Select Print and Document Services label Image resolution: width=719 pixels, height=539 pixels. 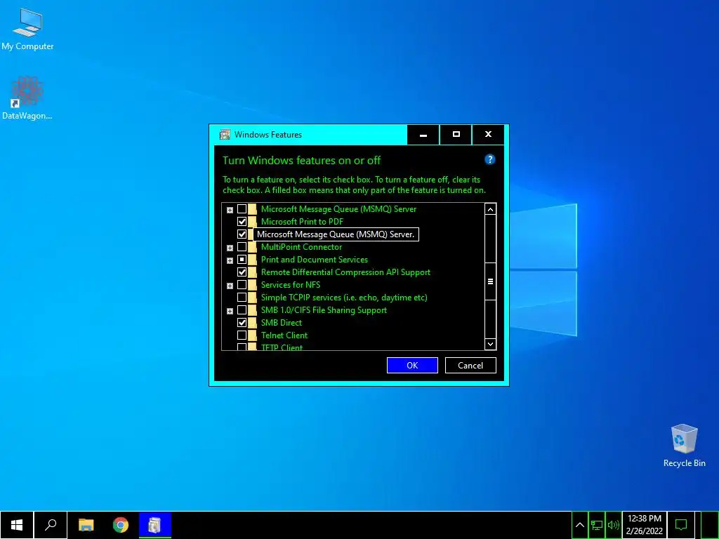pyautogui.click(x=315, y=260)
